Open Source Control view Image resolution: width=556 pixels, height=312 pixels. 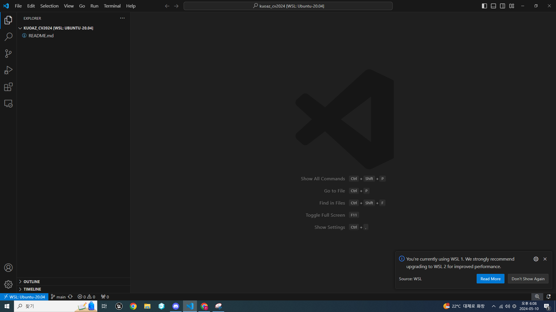tap(8, 53)
